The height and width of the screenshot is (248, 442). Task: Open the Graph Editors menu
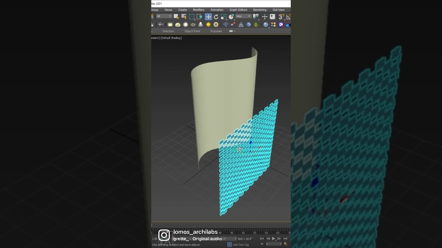click(x=238, y=10)
